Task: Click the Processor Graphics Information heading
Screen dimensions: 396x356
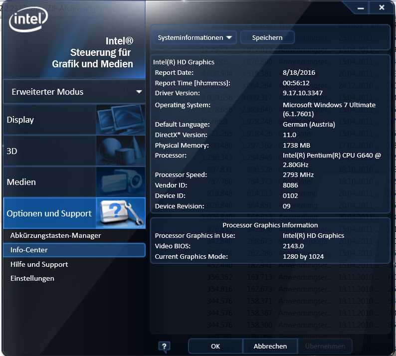Action: click(270, 225)
